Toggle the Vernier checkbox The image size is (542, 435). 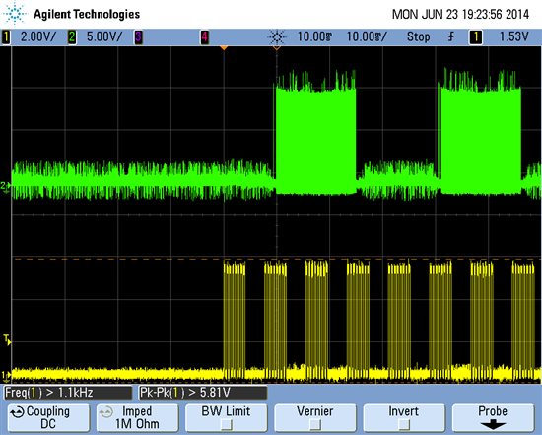(315, 423)
